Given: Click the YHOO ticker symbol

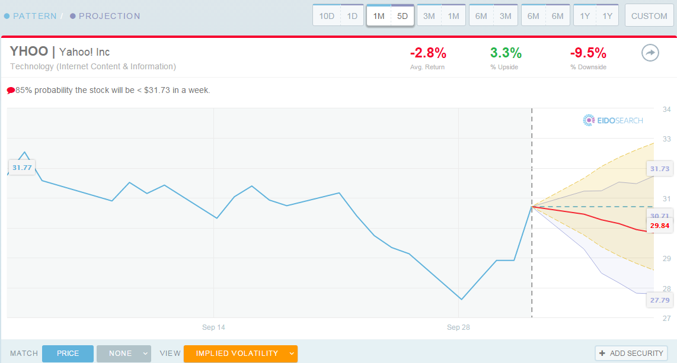Looking at the screenshot, I should pos(29,52).
